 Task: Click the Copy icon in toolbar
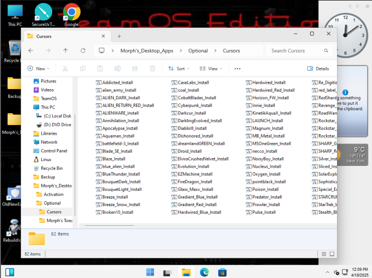point(82,69)
